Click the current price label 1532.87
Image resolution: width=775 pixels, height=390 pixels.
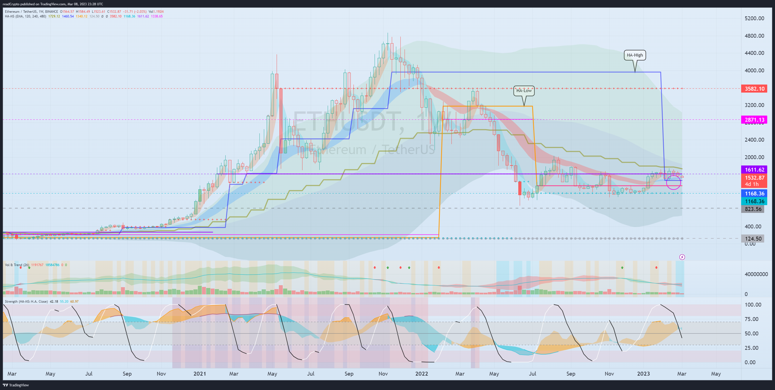pos(754,178)
